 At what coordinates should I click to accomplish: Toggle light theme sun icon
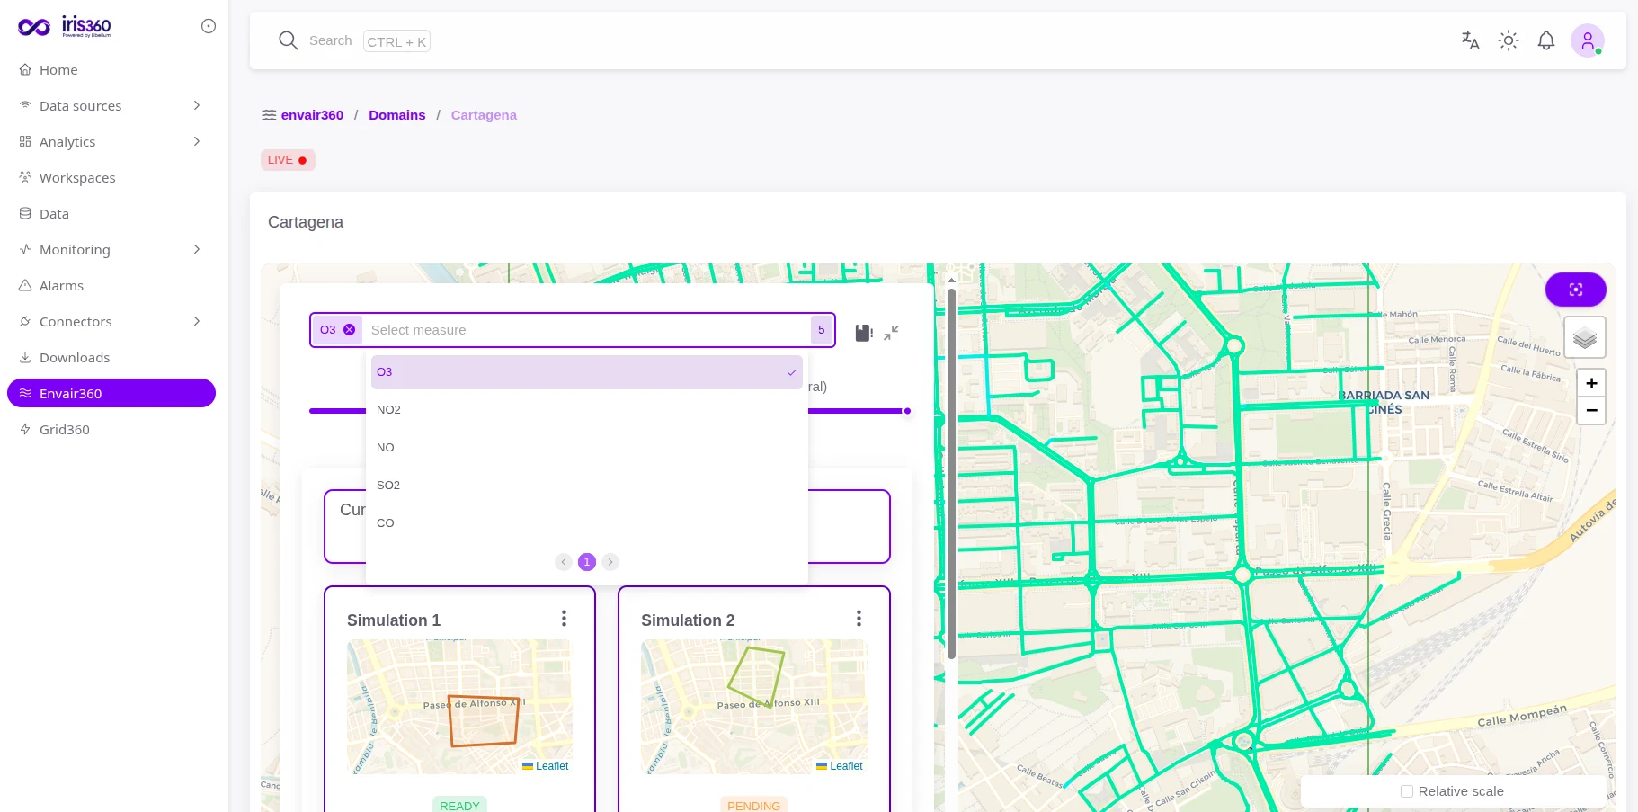click(x=1509, y=40)
